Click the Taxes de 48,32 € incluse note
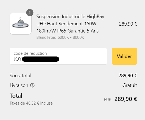Screen dimensions: 145x120 click(x=31, y=103)
